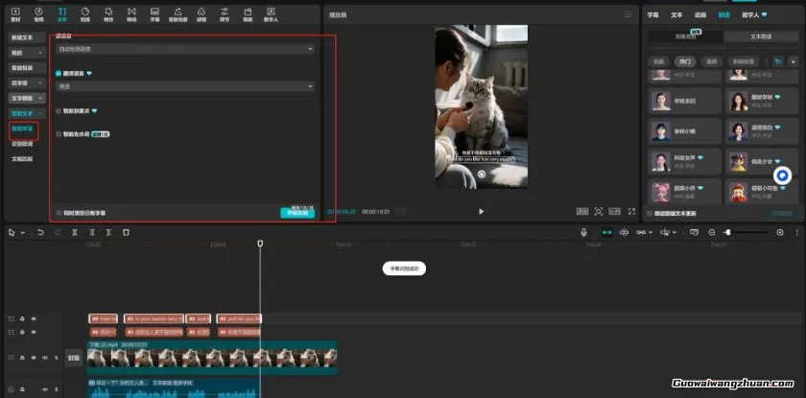This screenshot has height=398, width=806.
Task: Mute the video track speaker icon
Action: (x=45, y=358)
